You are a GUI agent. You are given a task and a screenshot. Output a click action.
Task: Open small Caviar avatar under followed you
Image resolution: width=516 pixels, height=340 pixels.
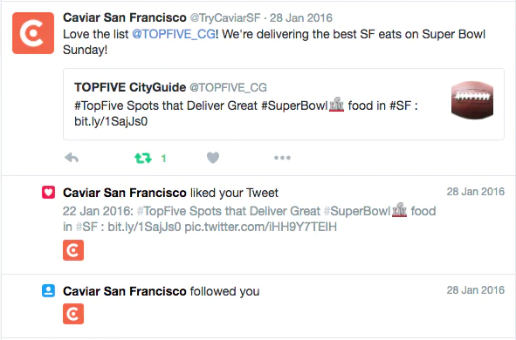pyautogui.click(x=73, y=314)
